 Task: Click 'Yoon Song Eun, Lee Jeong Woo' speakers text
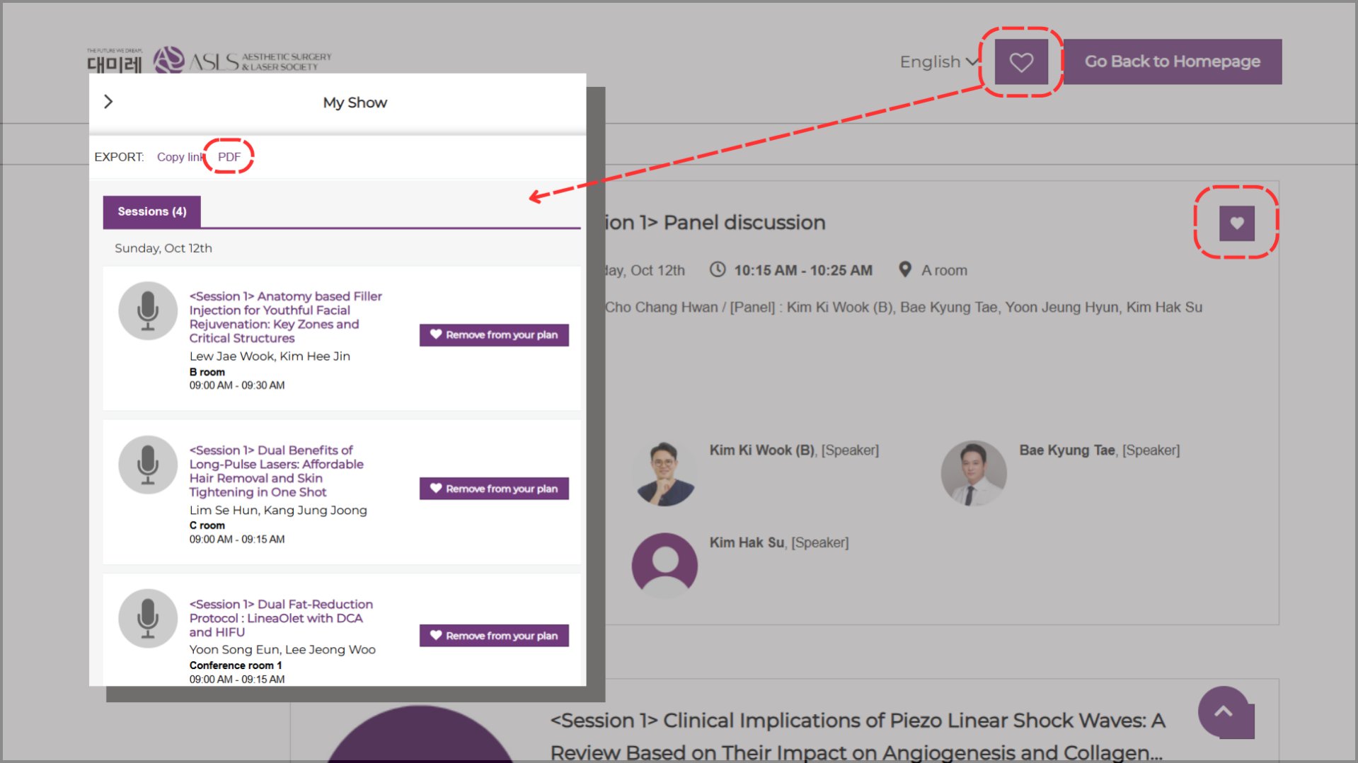[x=282, y=650]
